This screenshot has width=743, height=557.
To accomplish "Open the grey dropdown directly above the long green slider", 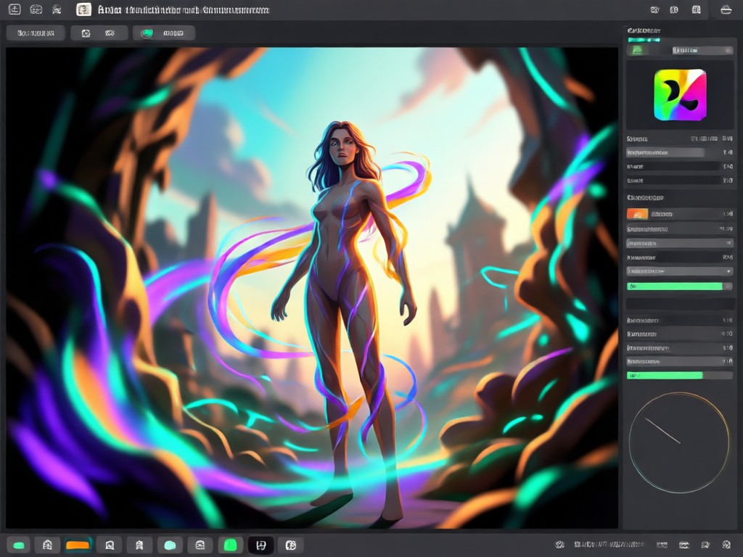I will (x=680, y=271).
